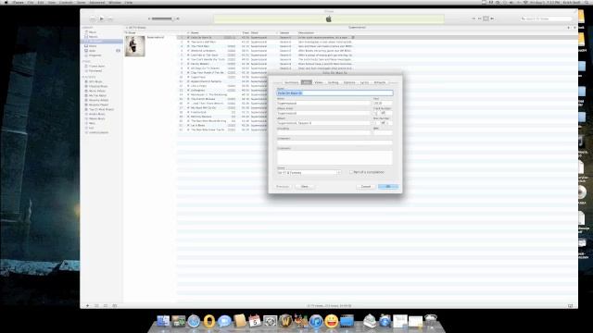Open the iTunes dock icon

(316, 321)
